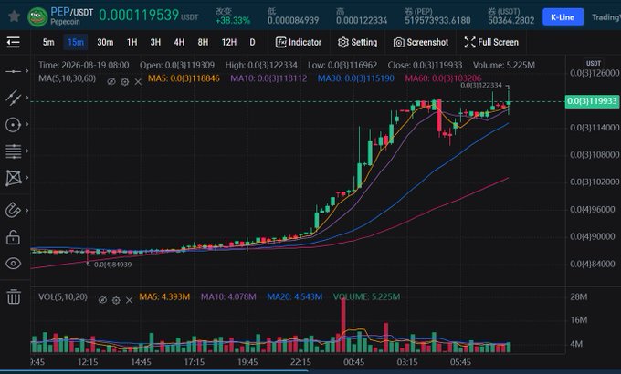This screenshot has height=374, width=621.
Task: Switch to the 30m timeframe
Action: click(x=105, y=42)
